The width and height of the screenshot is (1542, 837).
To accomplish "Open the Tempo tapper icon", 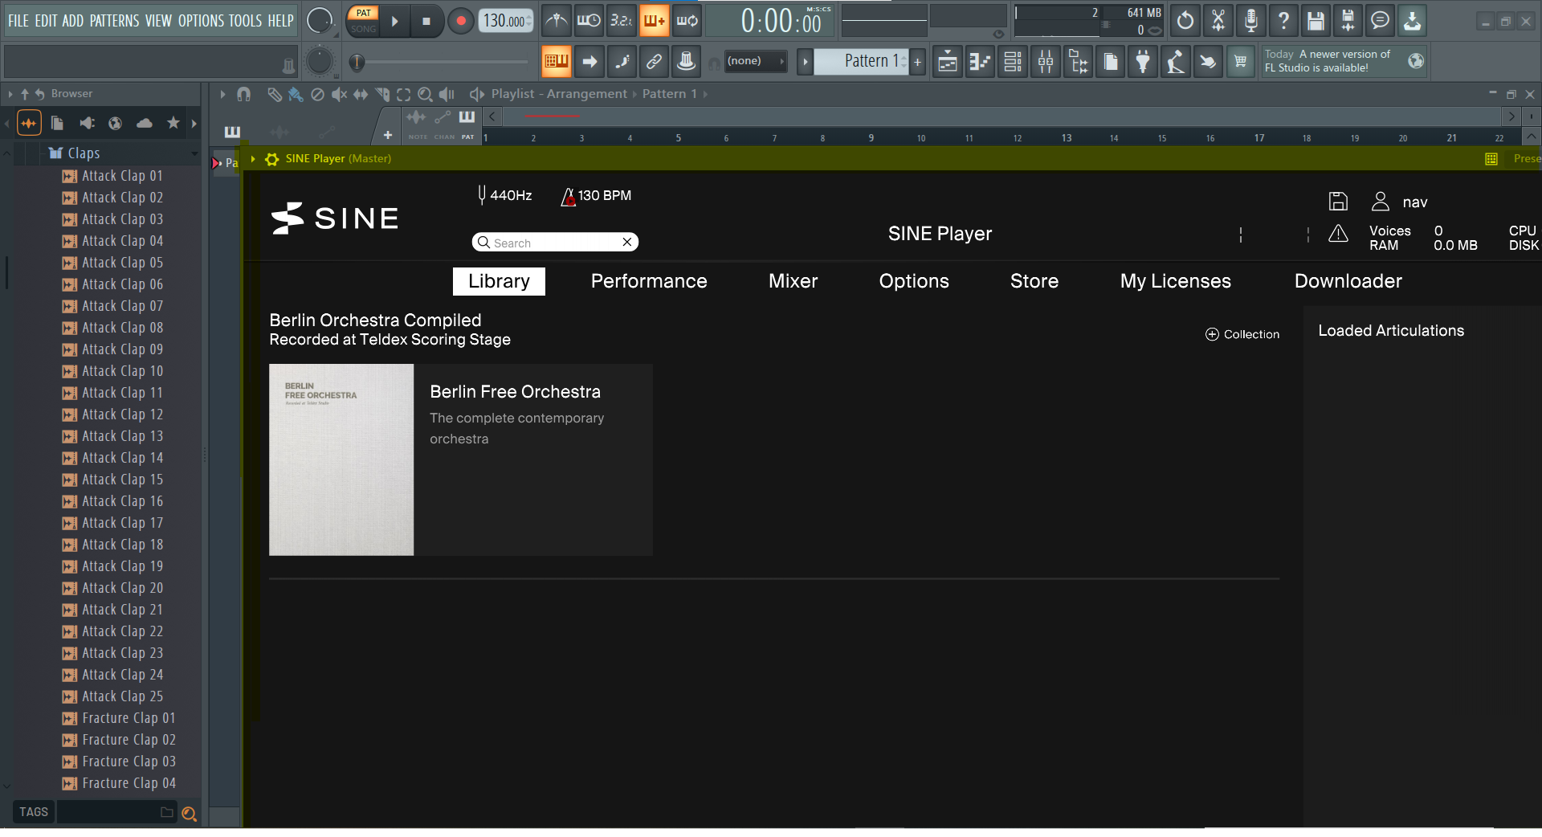I will [1176, 61].
